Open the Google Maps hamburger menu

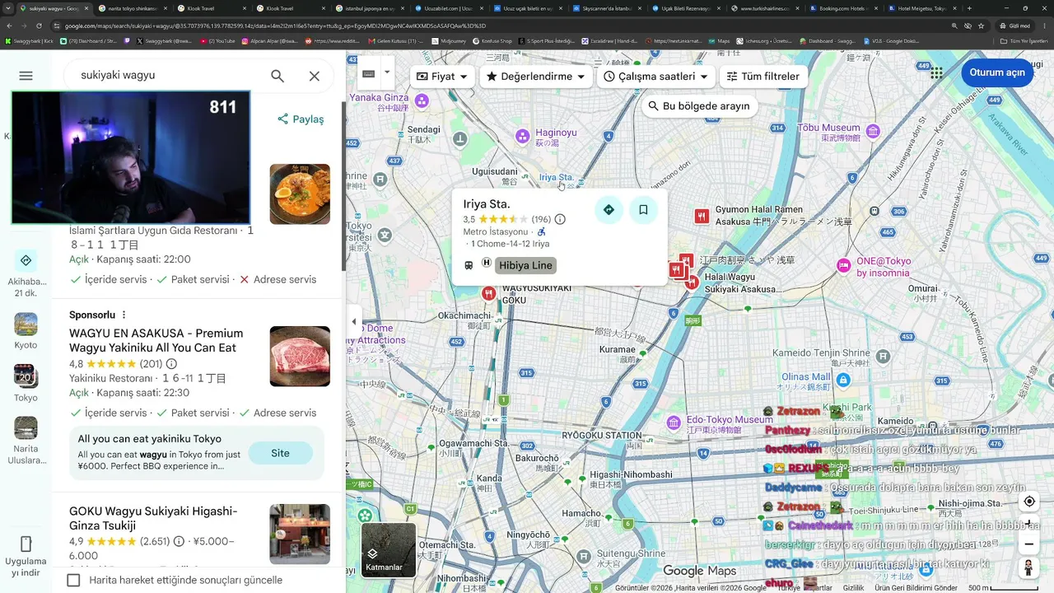pyautogui.click(x=26, y=76)
